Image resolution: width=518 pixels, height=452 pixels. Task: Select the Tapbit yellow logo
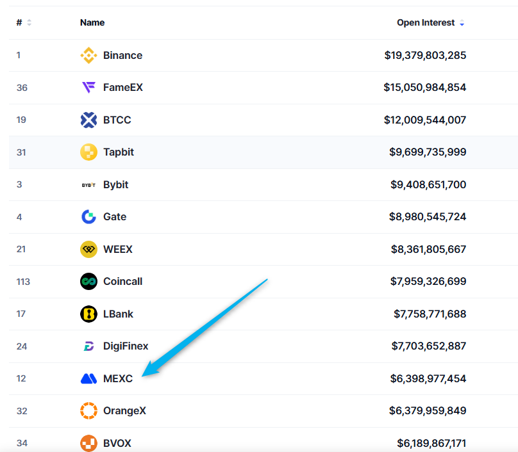tap(88, 152)
